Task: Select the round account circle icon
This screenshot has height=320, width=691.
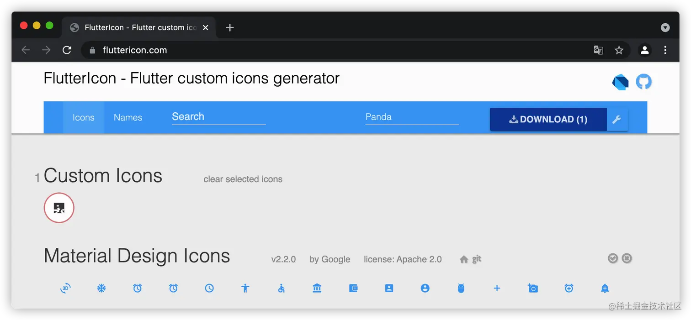Action: pyautogui.click(x=425, y=288)
